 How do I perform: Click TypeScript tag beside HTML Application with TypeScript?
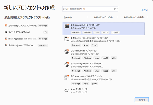point(43,39)
